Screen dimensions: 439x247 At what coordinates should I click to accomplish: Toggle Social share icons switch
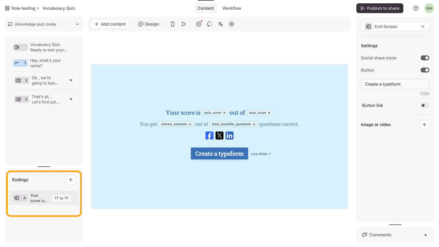425,58
